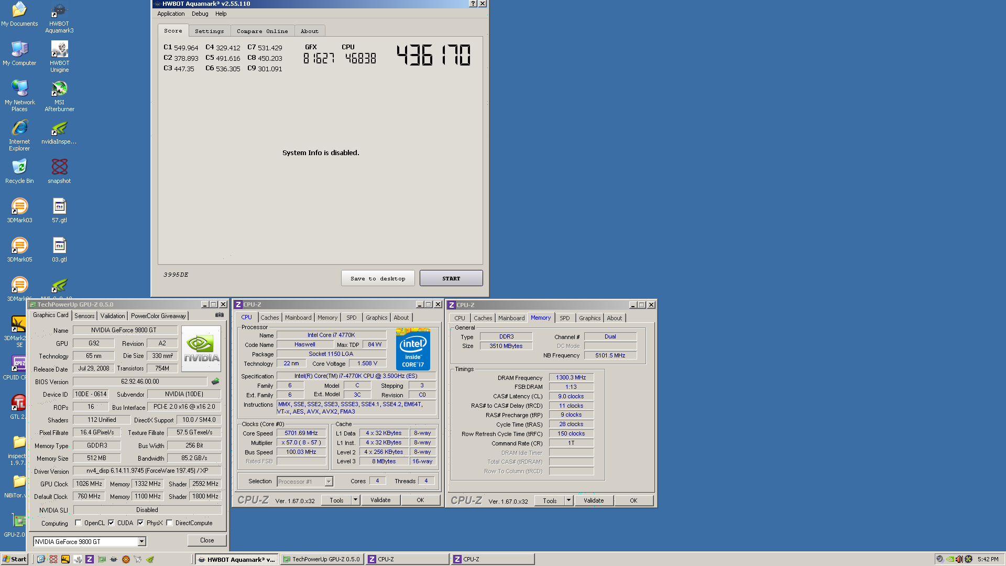Click the NVIDIA logo in GPU-Z

click(x=201, y=349)
